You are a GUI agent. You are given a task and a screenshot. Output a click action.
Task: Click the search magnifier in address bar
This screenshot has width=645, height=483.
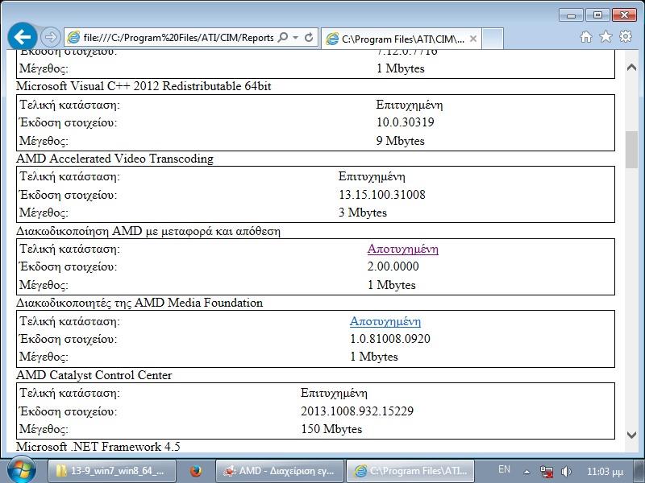click(283, 37)
